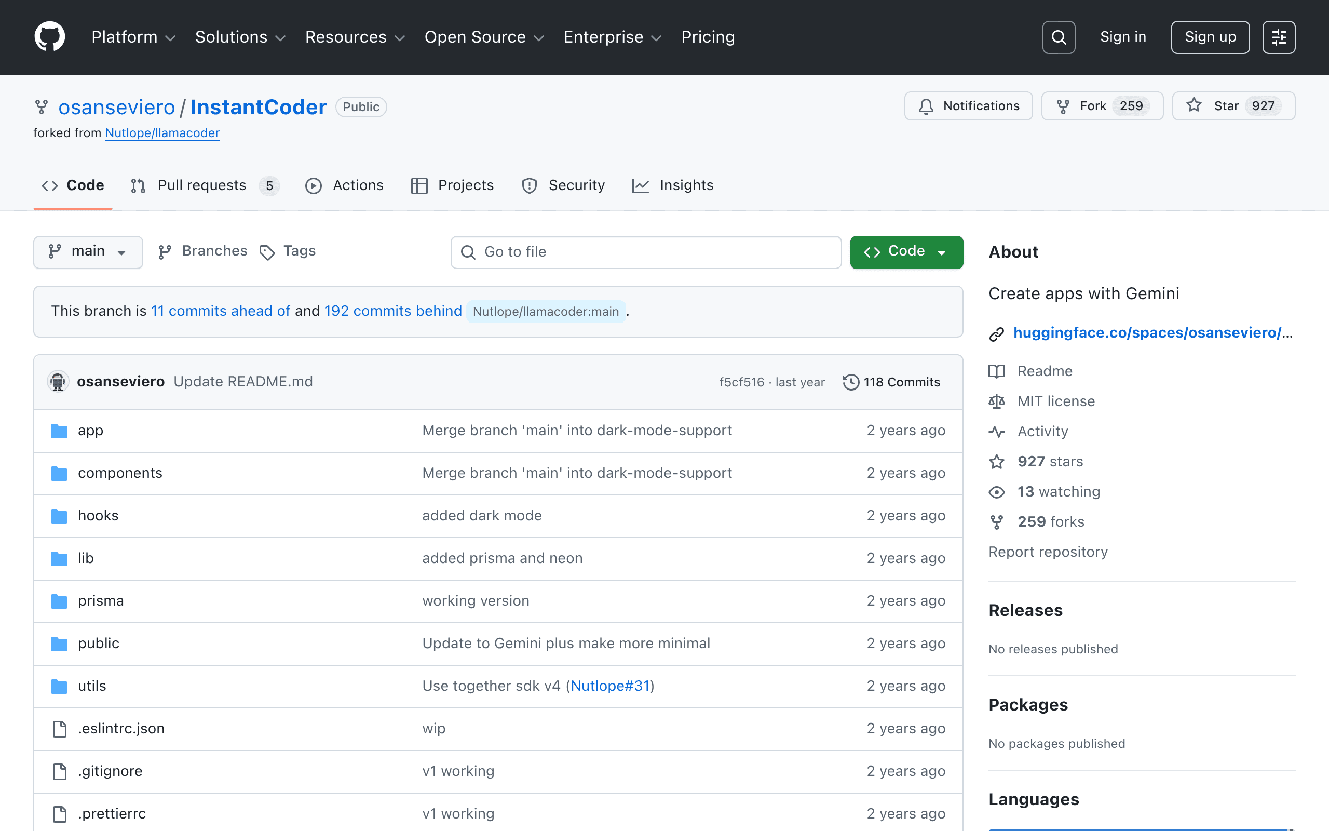Screen dimensions: 1329x831
Task: Click the utils folder icon
Action: (59, 687)
